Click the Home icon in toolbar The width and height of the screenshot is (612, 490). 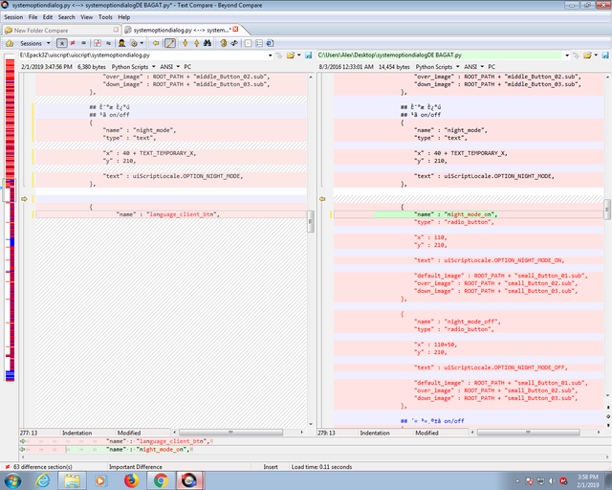[10, 43]
